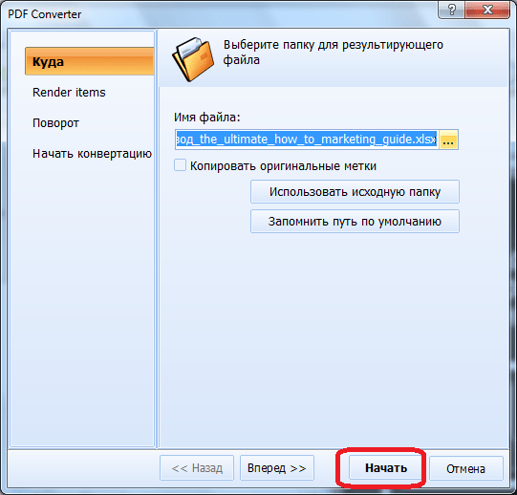Click the Вперед >> button
The height and width of the screenshot is (495, 517).
277,468
